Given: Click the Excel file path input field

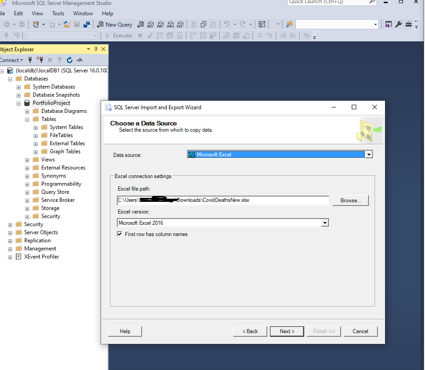Looking at the screenshot, I should tap(222, 201).
